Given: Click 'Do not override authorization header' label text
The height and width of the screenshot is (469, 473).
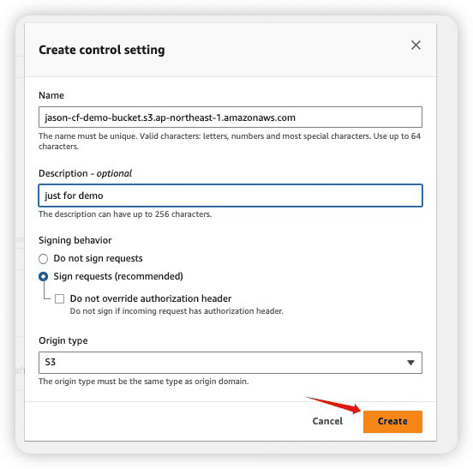Looking at the screenshot, I should click(151, 298).
